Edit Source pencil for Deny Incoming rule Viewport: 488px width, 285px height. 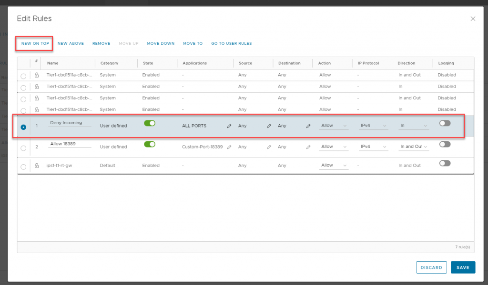pyautogui.click(x=269, y=126)
